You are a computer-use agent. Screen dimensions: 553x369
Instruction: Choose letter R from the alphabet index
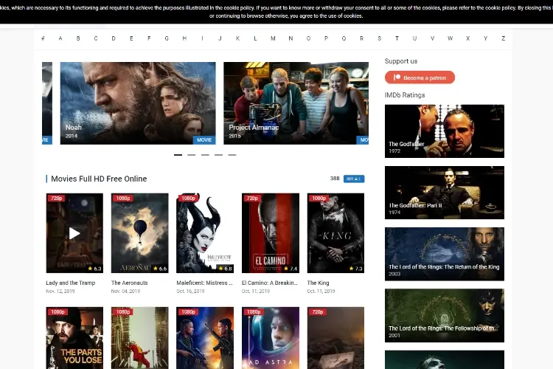(361, 38)
